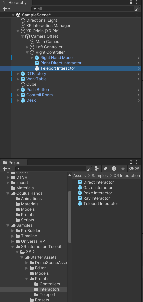143x302 pixels.
Task: Select Teleport Interactor in Hierarchy
Action: pyautogui.click(x=58, y=68)
